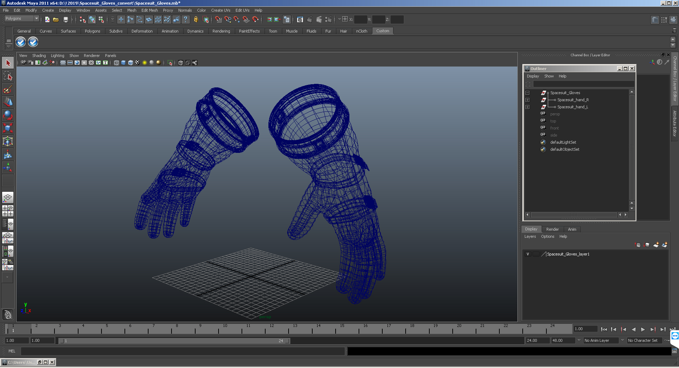
Task: Enable Snap to curves magnet
Action: 227,19
